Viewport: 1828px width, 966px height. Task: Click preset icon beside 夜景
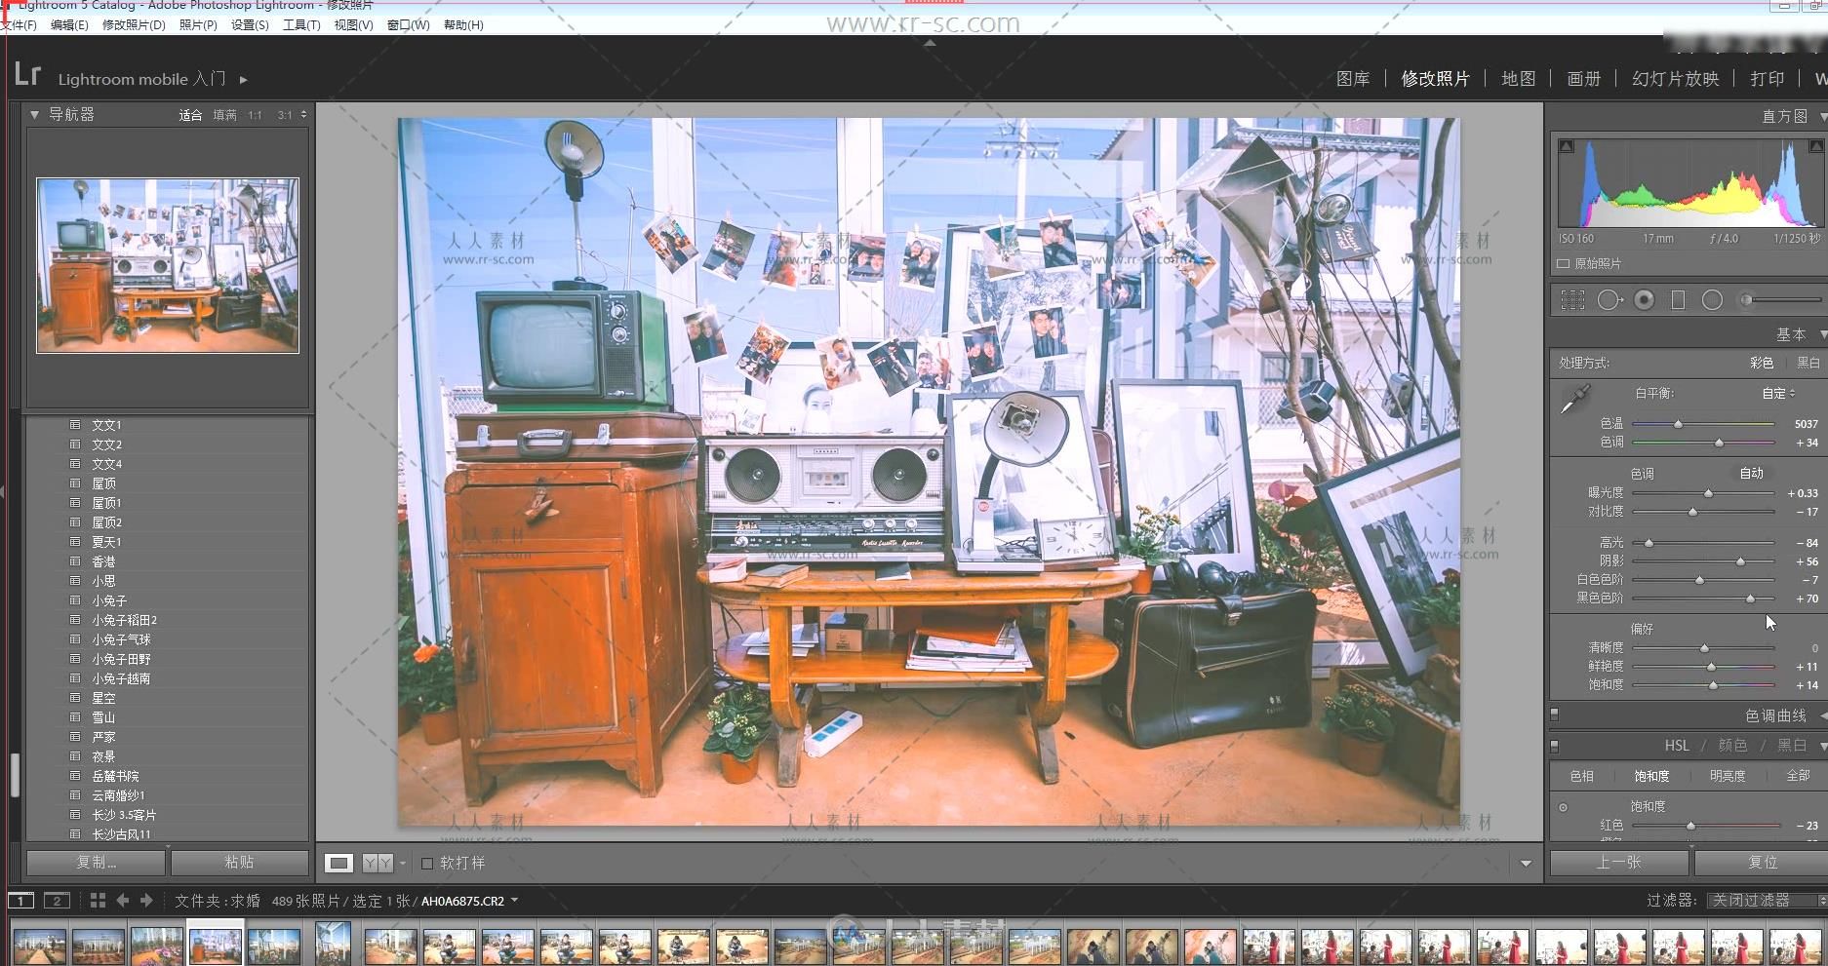coord(75,756)
